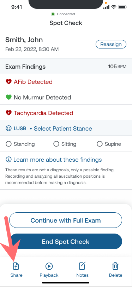Tap the green No Murmur heart icon
Image resolution: width=132 pixels, height=287 pixels.
coord(8,97)
